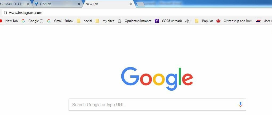The height and width of the screenshot is (115, 272).
Task: Click the microphone voice search icon
Action: click(x=240, y=105)
